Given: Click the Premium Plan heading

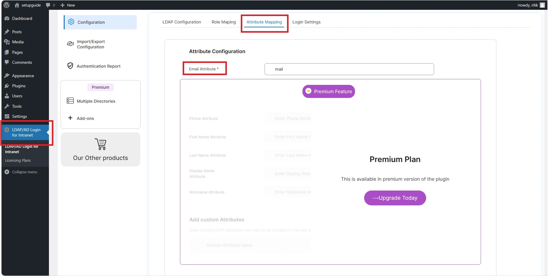Looking at the screenshot, I should tap(395, 159).
